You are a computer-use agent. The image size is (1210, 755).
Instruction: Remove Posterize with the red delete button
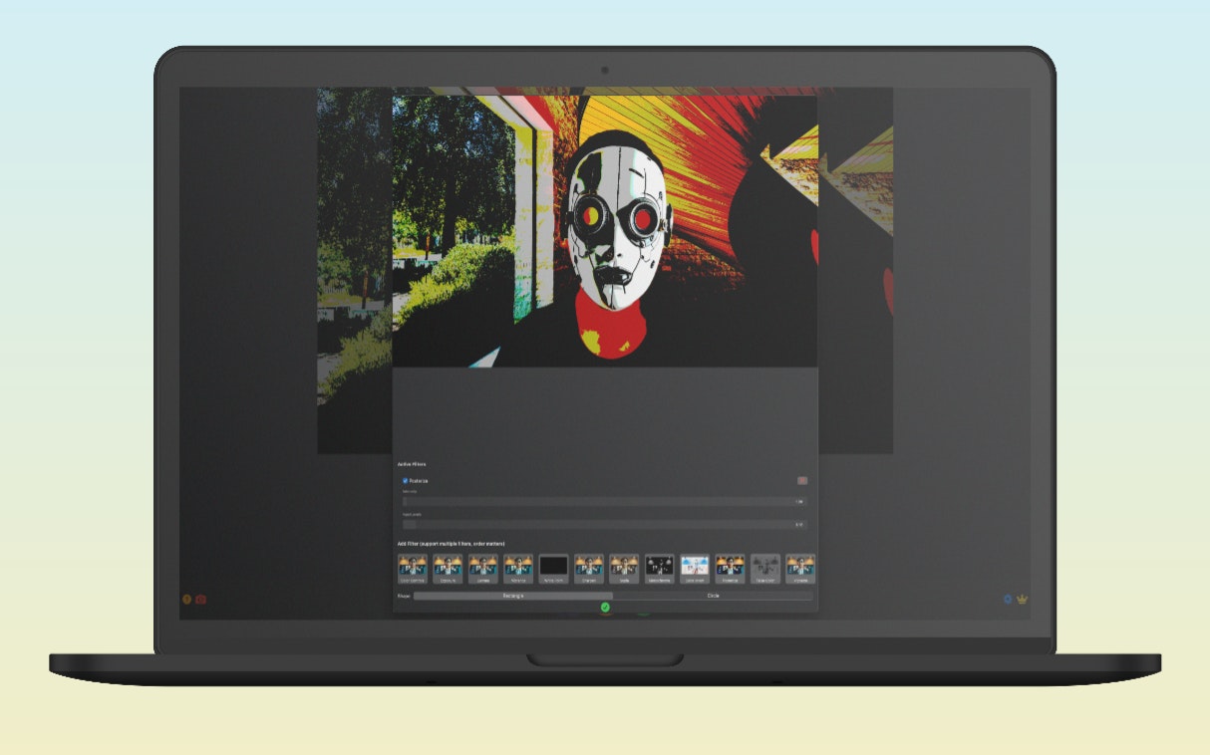click(x=802, y=480)
